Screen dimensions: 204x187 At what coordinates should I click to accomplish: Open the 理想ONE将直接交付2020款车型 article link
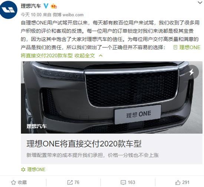click(x=84, y=144)
